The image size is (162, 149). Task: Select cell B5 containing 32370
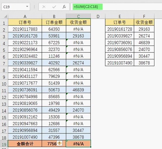click(x=54, y=49)
